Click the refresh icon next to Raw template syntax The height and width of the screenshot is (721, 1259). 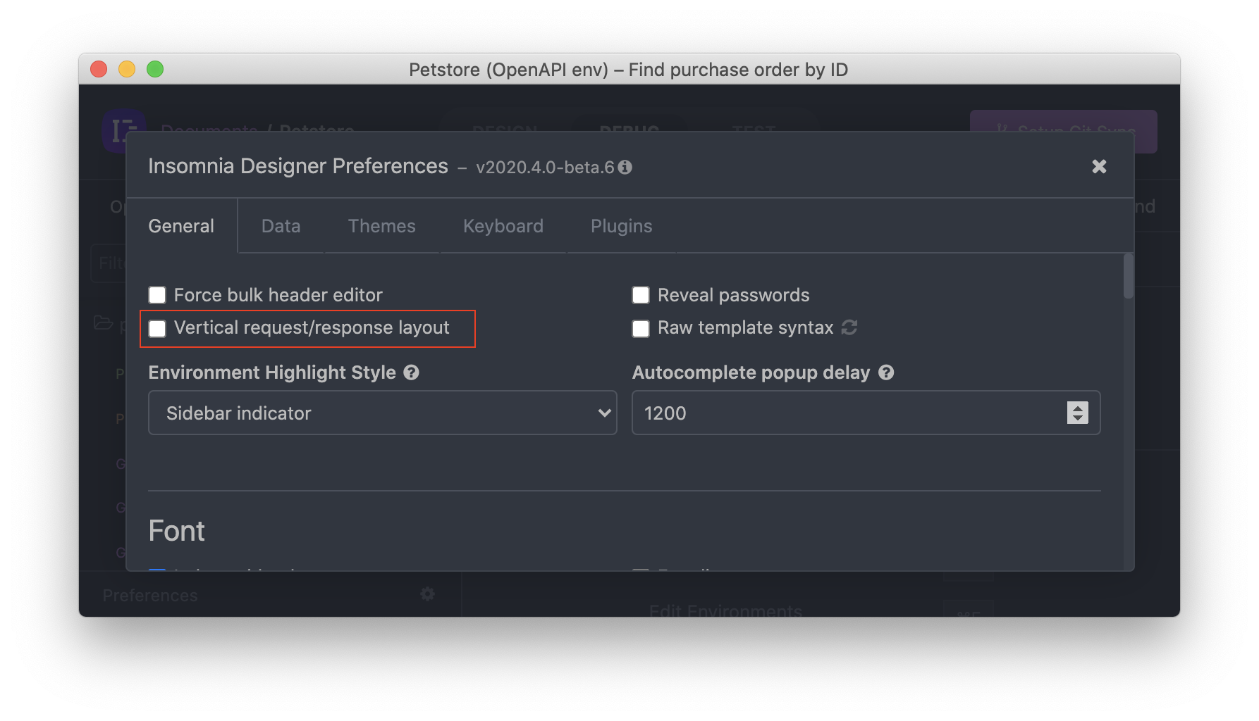coord(849,327)
